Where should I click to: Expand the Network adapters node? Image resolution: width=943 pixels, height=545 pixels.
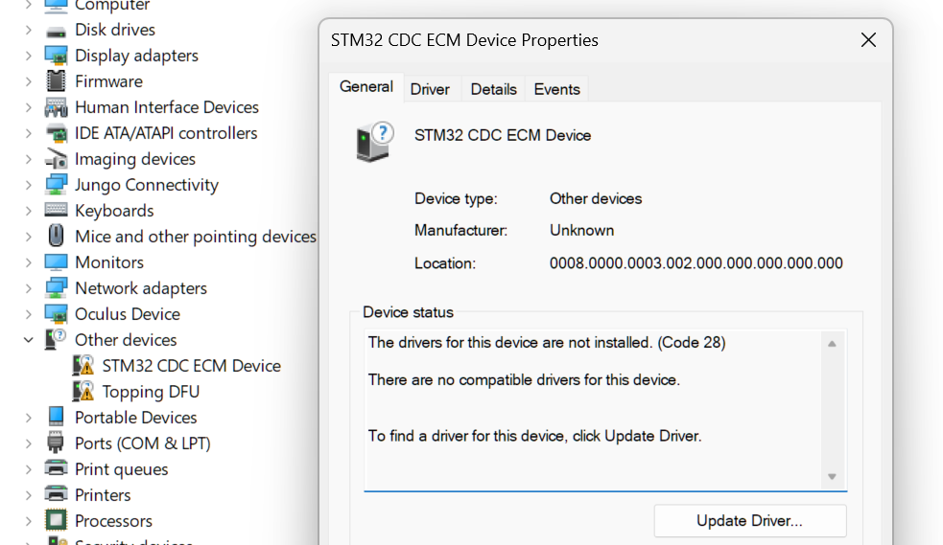[x=29, y=288]
